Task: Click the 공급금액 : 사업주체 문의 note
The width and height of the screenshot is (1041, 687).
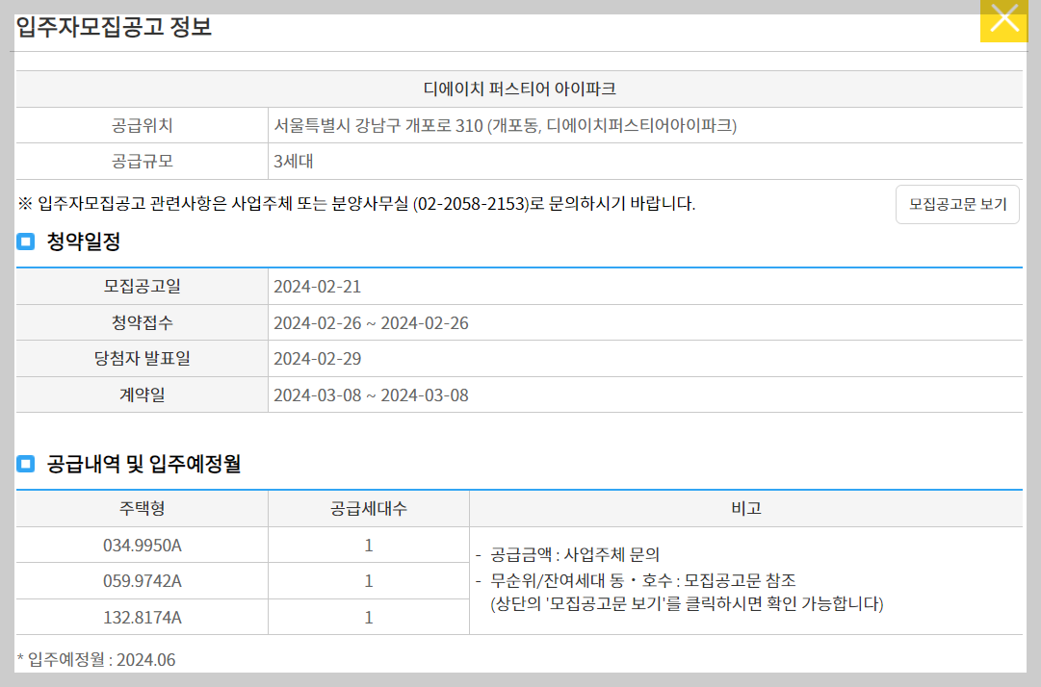Action: [x=574, y=554]
